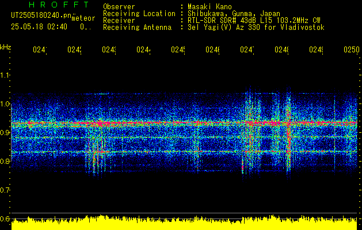The height and width of the screenshot is (230, 362).
Task: Click the kHz axis unit label
Action: [6, 48]
